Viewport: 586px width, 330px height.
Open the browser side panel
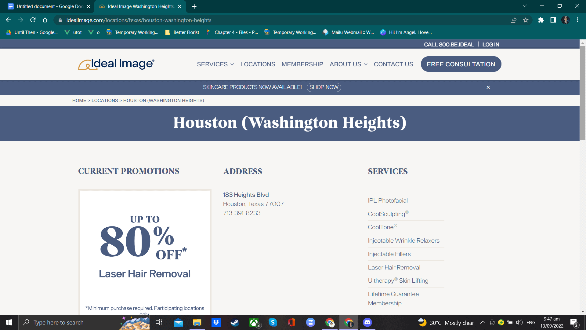(553, 20)
